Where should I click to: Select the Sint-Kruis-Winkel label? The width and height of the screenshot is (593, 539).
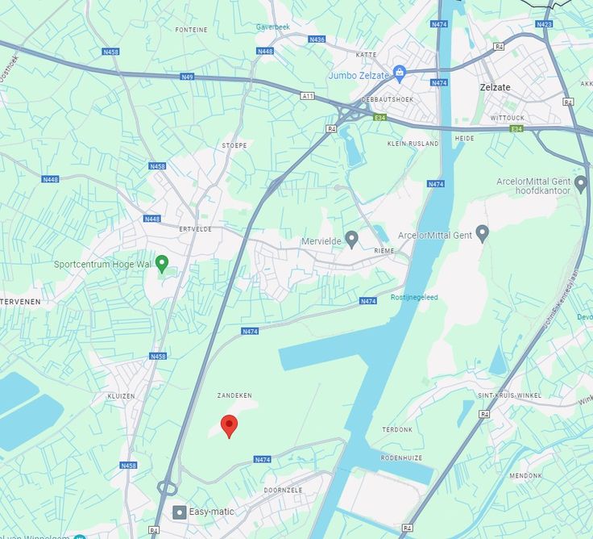point(509,395)
